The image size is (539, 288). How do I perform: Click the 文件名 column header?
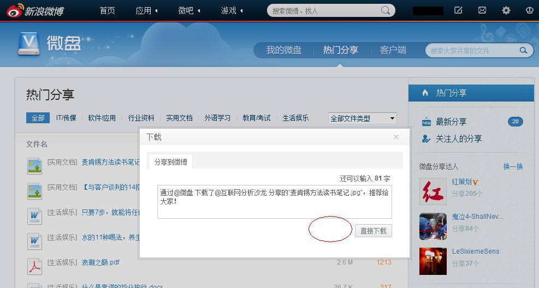tap(37, 144)
